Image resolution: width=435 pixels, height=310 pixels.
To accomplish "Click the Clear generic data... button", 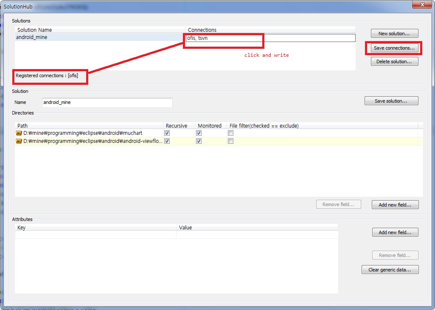I will click(390, 270).
